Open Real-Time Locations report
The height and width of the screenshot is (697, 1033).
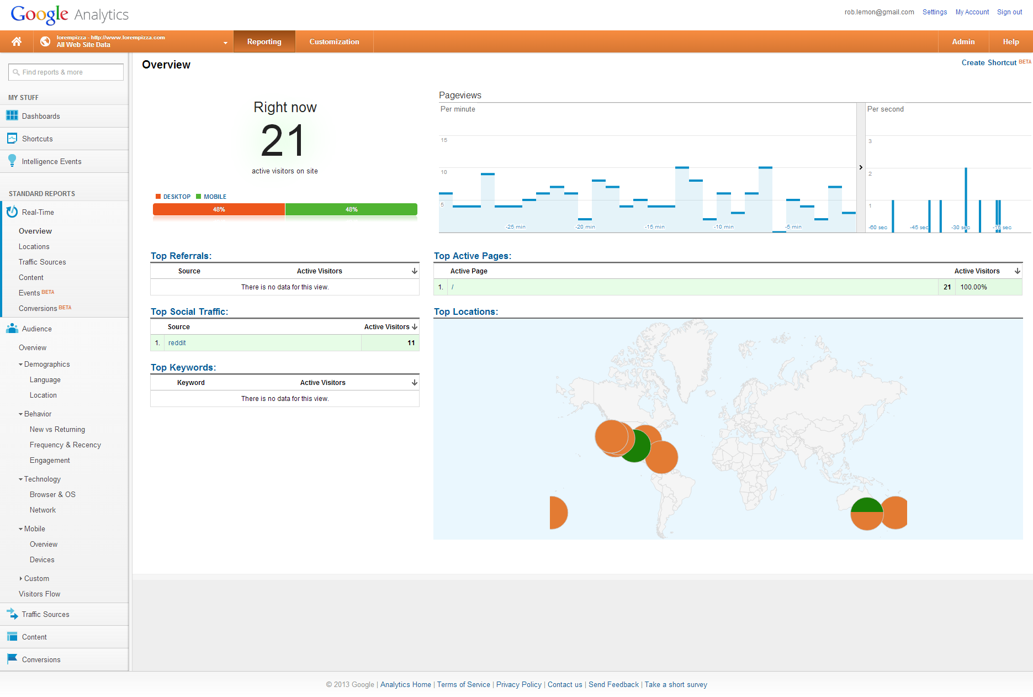coord(34,247)
